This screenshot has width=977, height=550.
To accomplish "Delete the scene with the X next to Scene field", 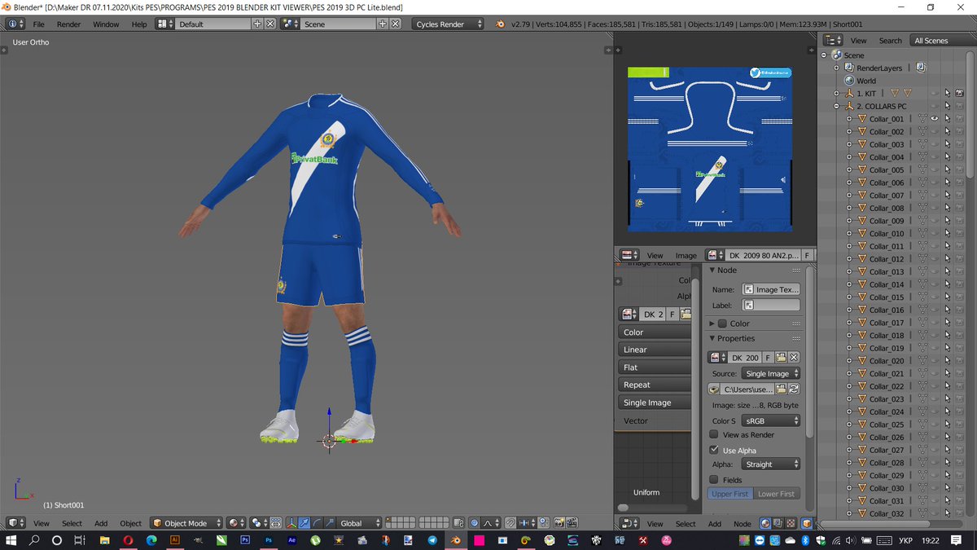I will click(396, 24).
